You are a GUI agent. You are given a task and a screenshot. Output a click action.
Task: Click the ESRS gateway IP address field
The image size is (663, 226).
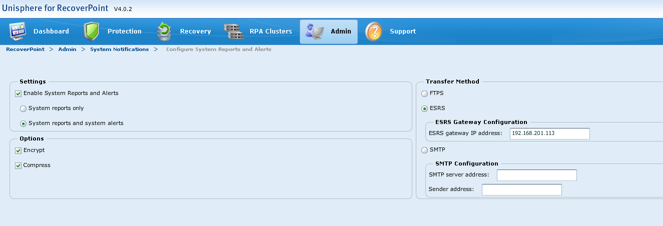550,133
